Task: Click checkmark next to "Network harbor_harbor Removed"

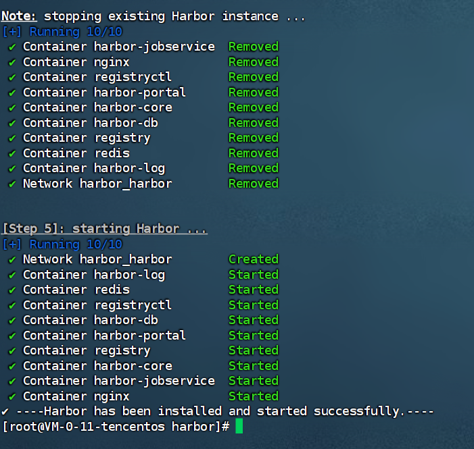Action: coord(12,184)
